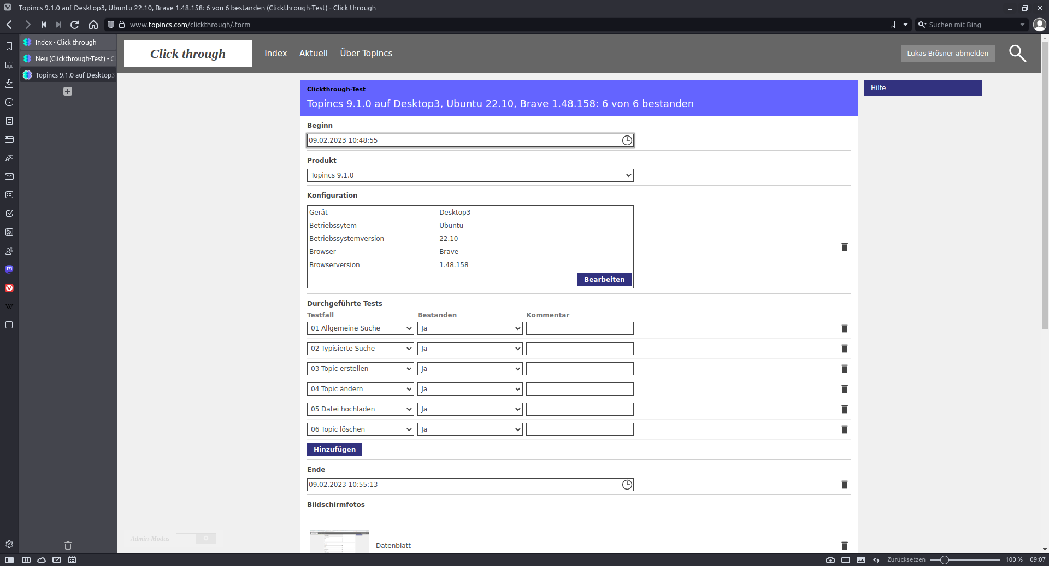Adjust the page zoom slider in status bar

[945, 560]
